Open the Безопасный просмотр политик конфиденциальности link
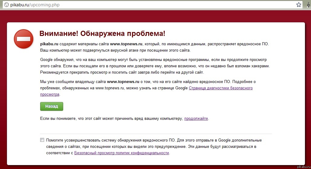Viewport: 311px width, 169px height. [x=121, y=153]
